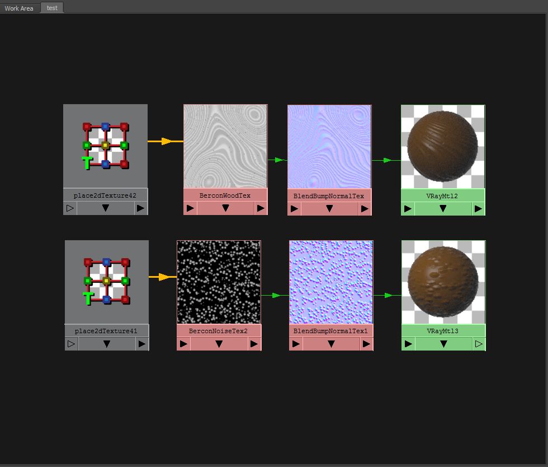Click VRayMtl2 input connections arrow

(x=408, y=209)
